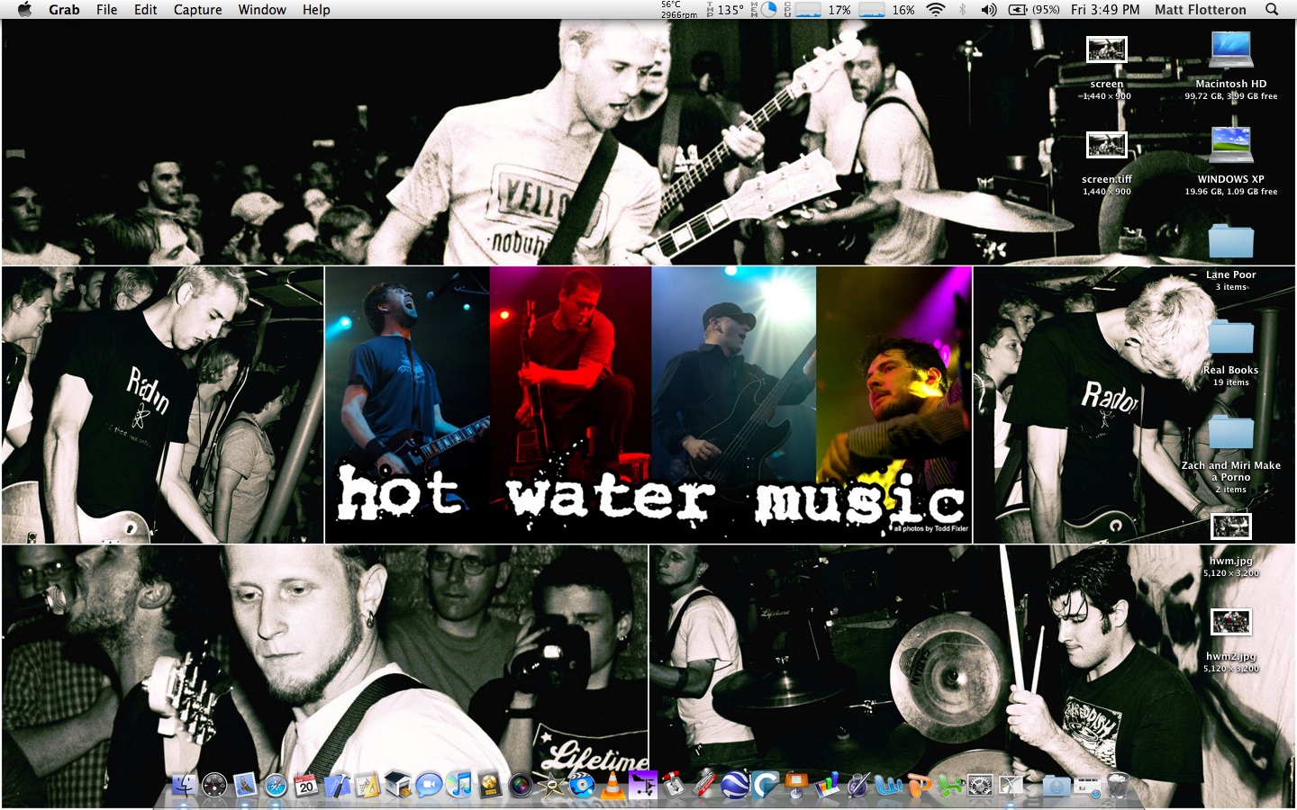This screenshot has width=1297, height=810.
Task: Open the volume control menu
Action: click(988, 9)
